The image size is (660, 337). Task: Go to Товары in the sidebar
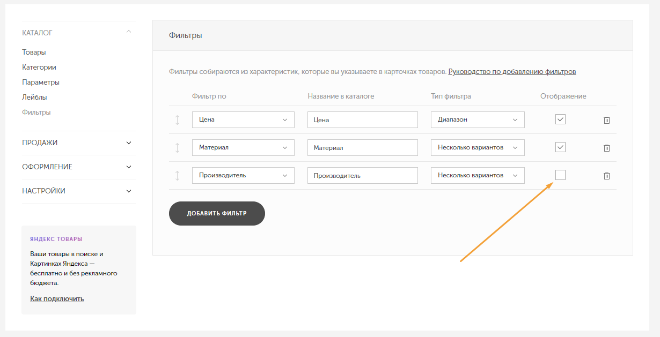click(x=34, y=53)
